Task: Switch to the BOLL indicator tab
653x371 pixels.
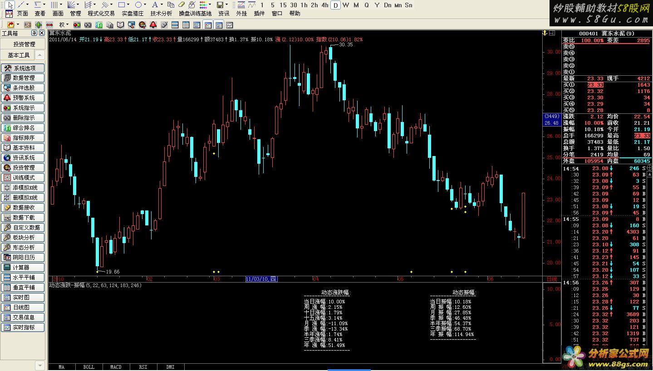Action: tap(89, 367)
